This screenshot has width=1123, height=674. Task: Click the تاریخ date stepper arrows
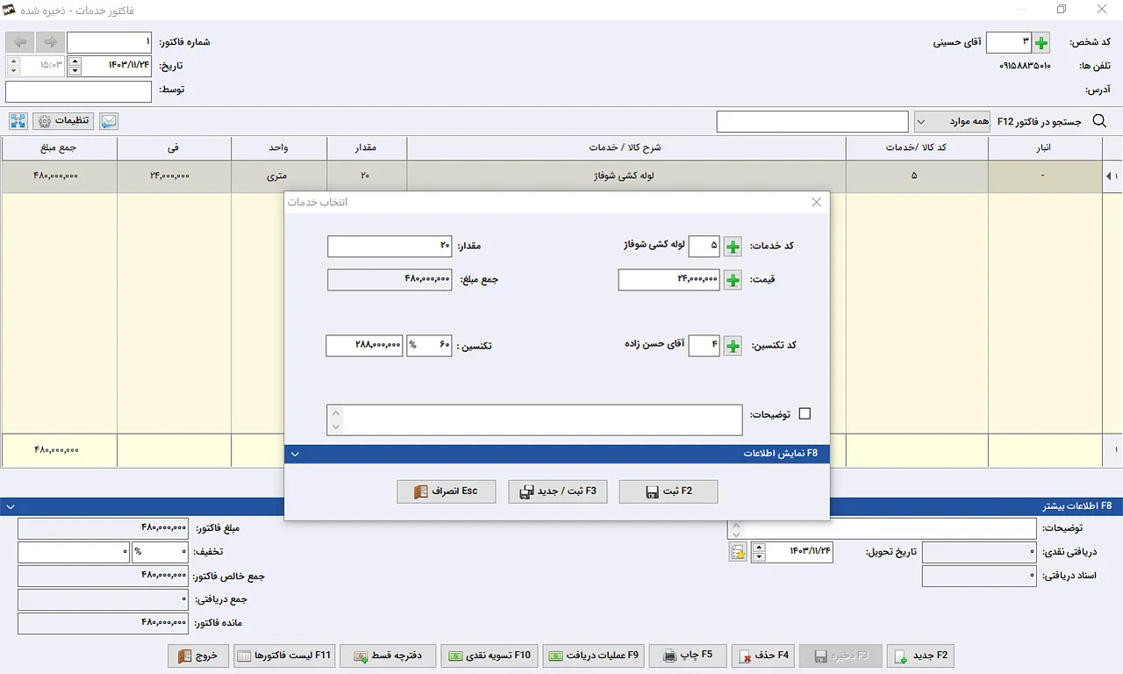[75, 66]
